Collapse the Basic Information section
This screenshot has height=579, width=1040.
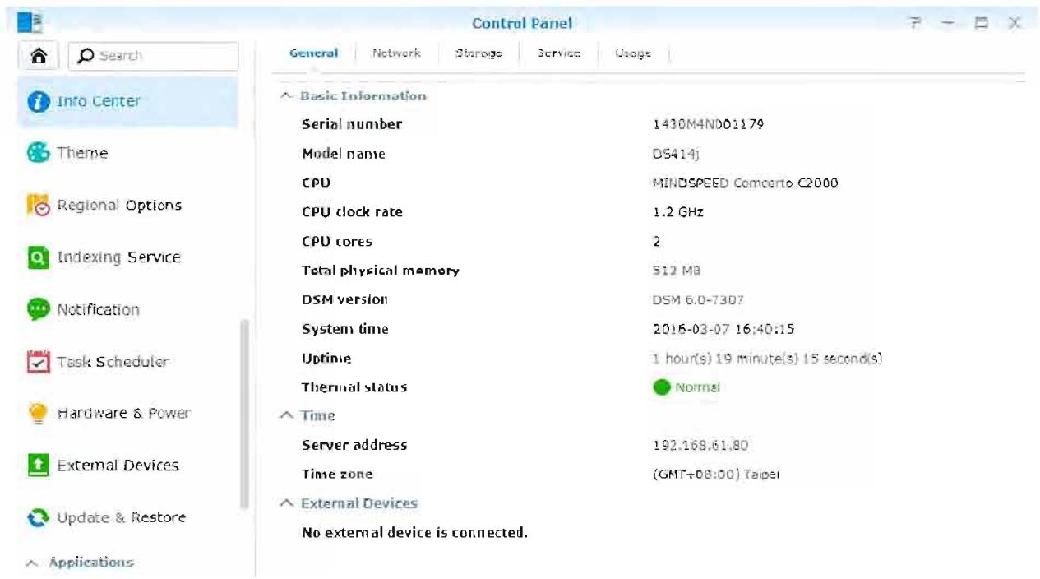[x=285, y=96]
